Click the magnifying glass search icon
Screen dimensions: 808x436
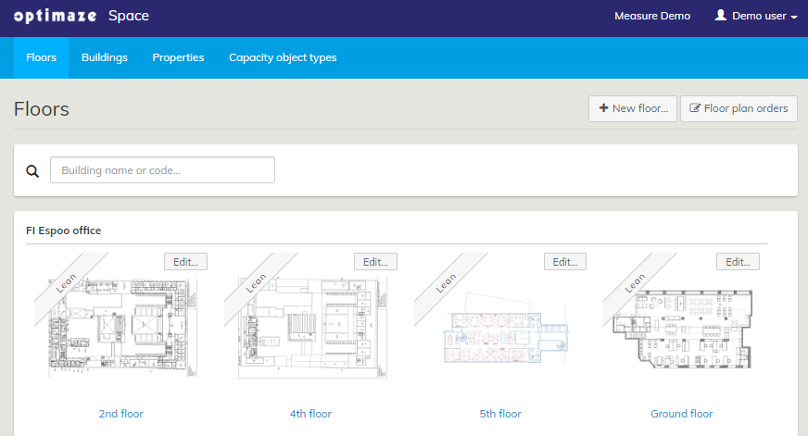tap(32, 171)
